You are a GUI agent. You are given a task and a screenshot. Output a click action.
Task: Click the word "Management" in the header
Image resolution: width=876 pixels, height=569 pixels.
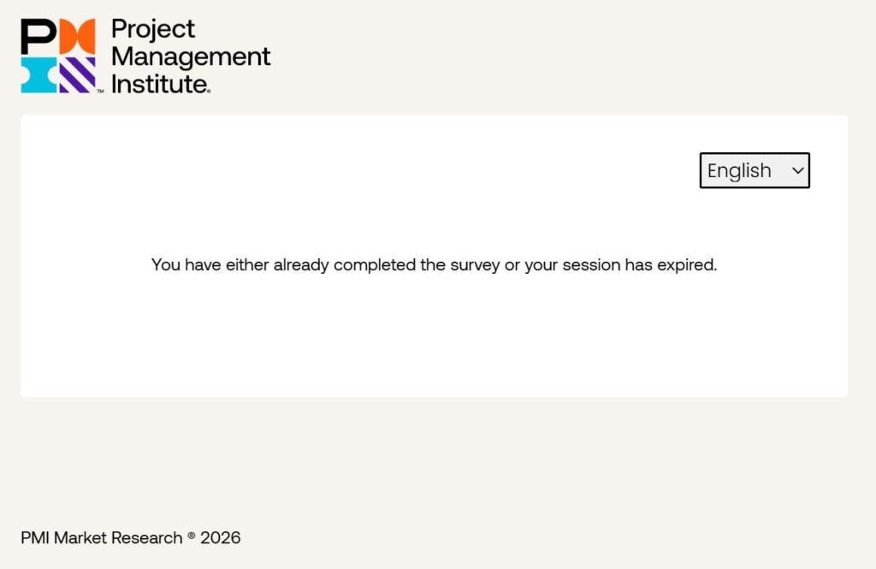(191, 56)
